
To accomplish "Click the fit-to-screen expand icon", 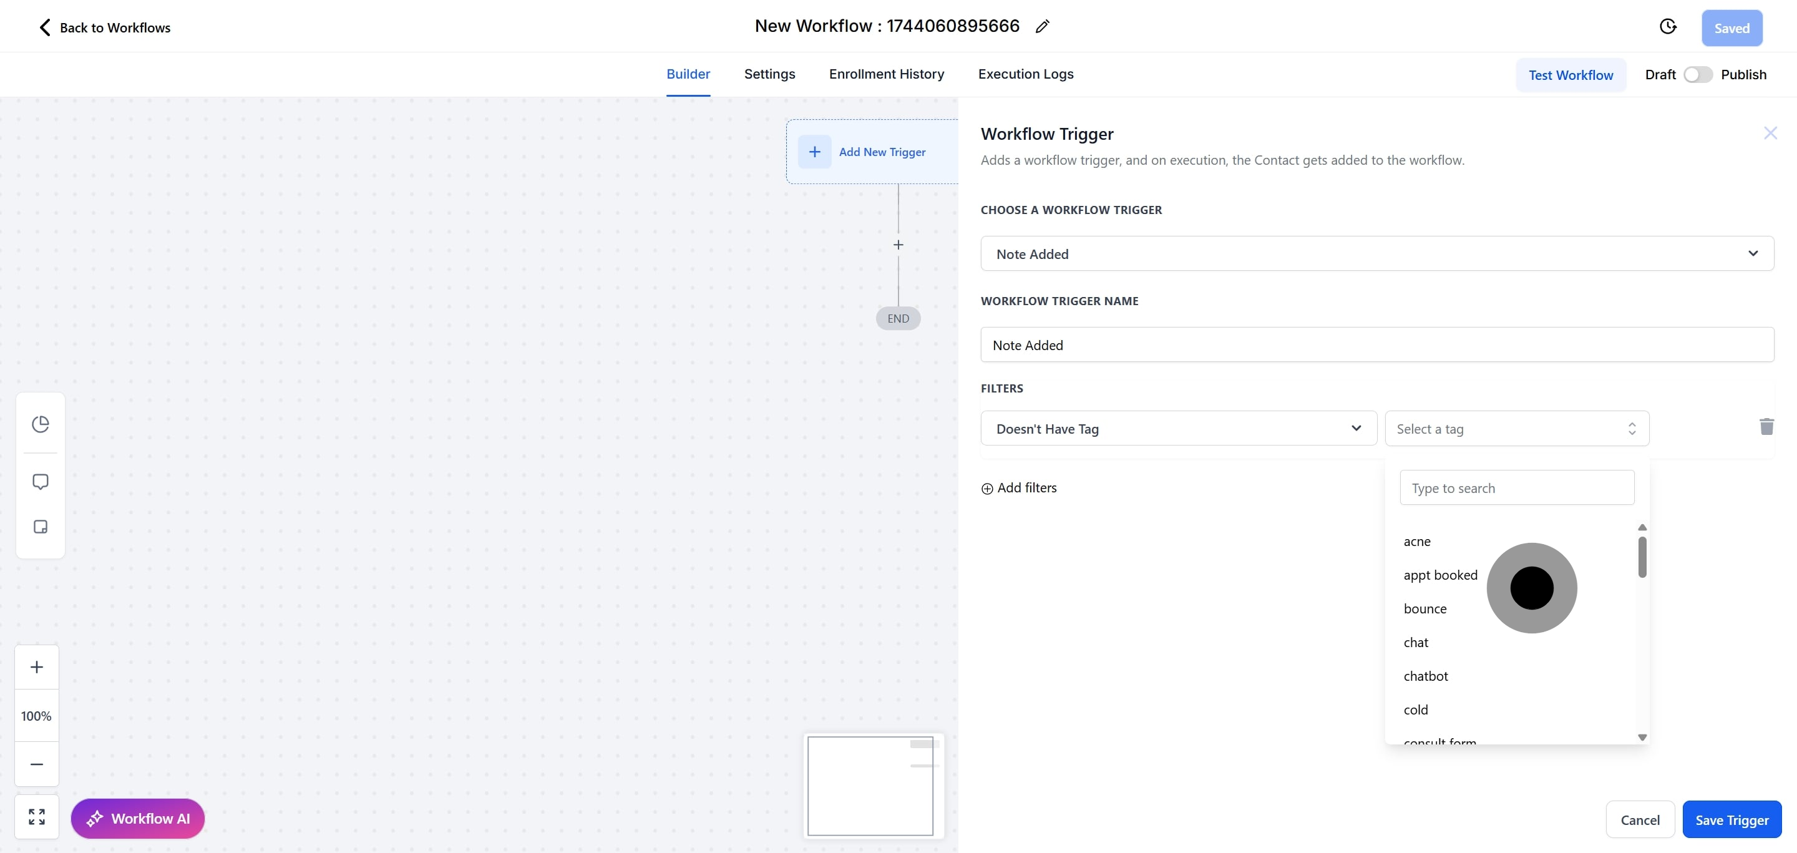I will 37,817.
